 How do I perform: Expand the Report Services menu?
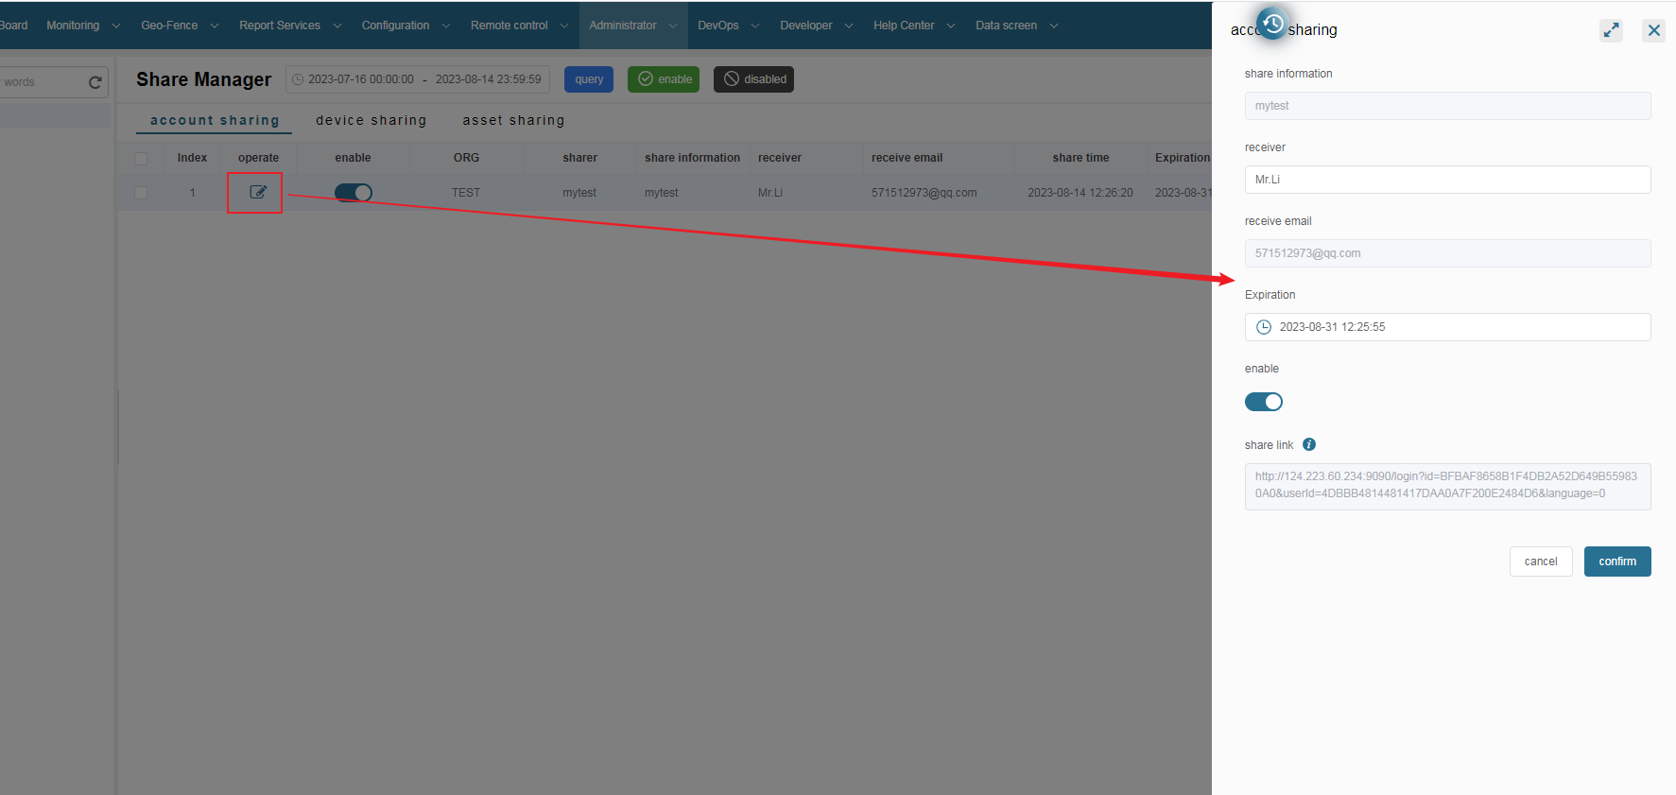(289, 26)
